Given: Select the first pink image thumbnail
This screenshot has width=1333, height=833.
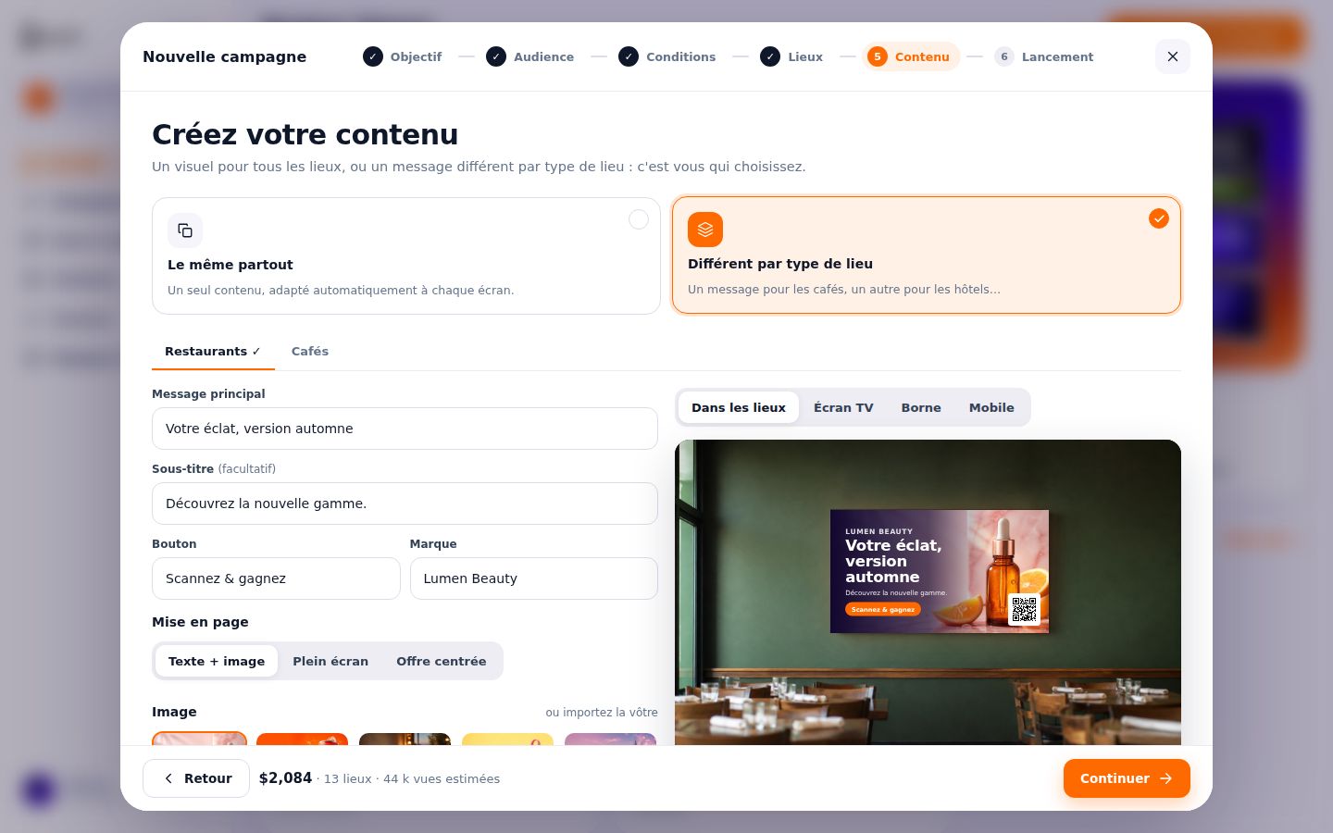Looking at the screenshot, I should [199, 739].
